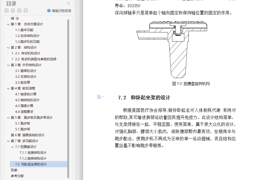Navigate to 3.1 基架的设计
The width and height of the screenshot is (260, 180).
tap(26, 71)
